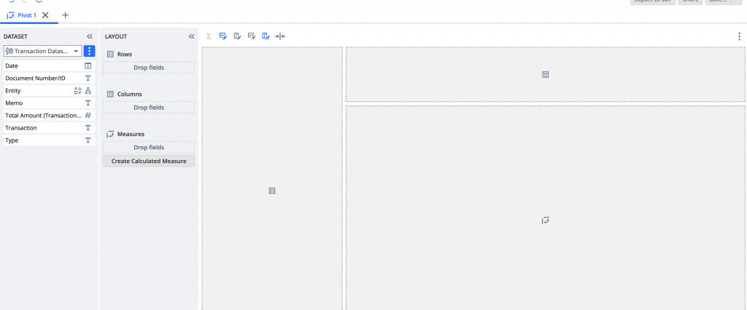Open the Transaction Dataset dropdown

42,51
